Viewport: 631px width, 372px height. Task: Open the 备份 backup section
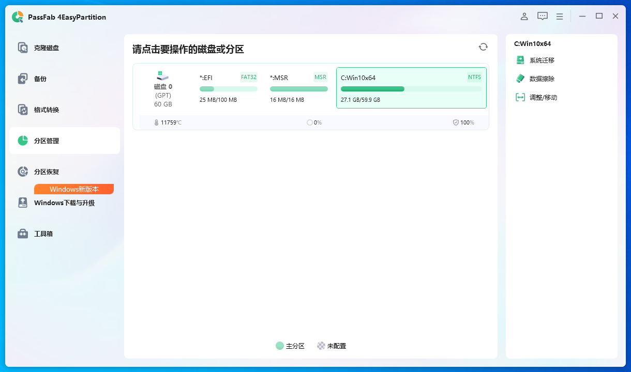tap(65, 79)
